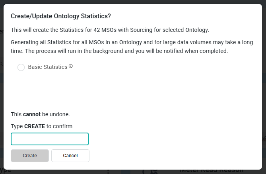Screen dimensions: 266x174
Task: Click the notified when completed text line
Action: (x=119, y=51)
